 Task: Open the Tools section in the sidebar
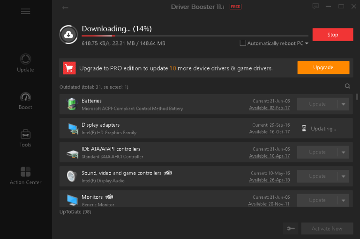25,138
